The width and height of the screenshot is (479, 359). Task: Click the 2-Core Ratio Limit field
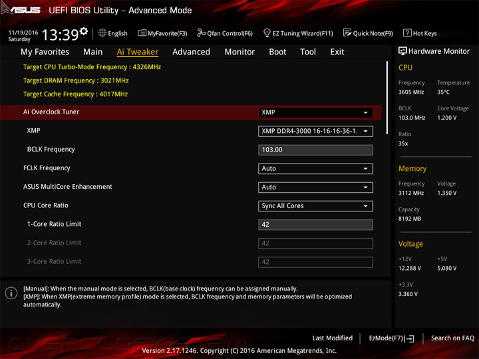pyautogui.click(x=315, y=243)
